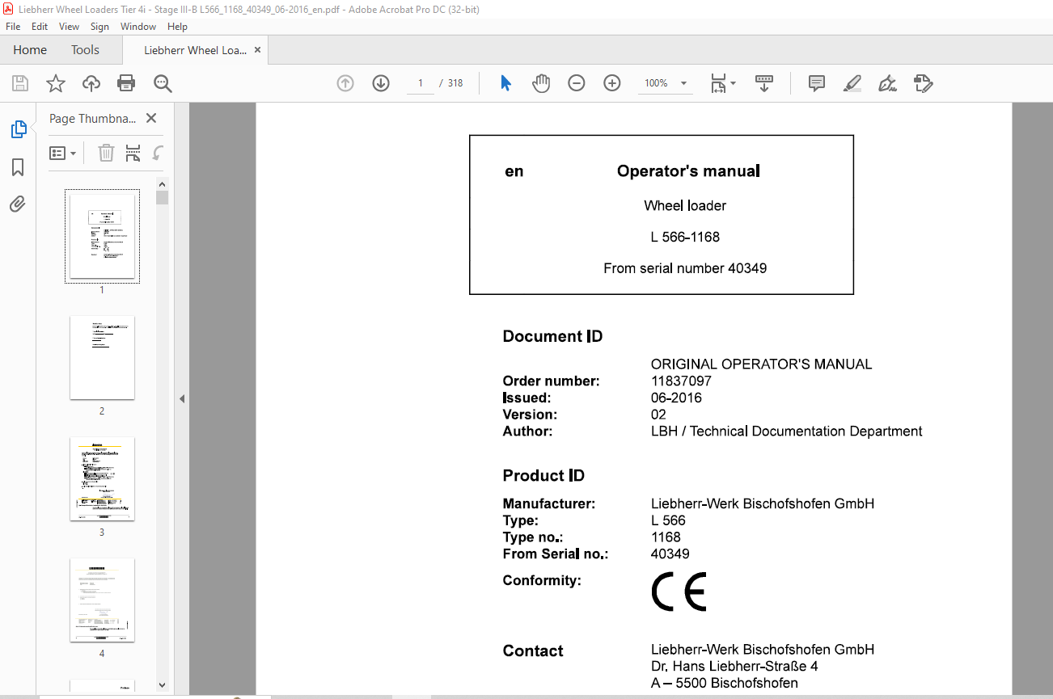Go to previous page arrow
The image size is (1053, 699).
tap(345, 83)
